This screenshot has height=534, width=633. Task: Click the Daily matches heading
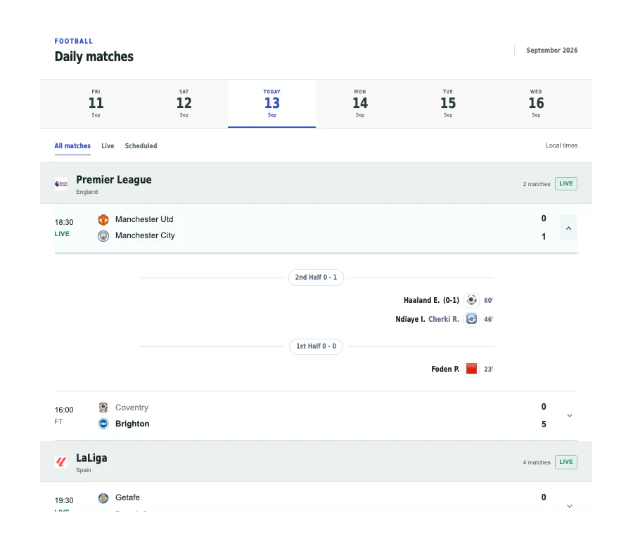[94, 57]
